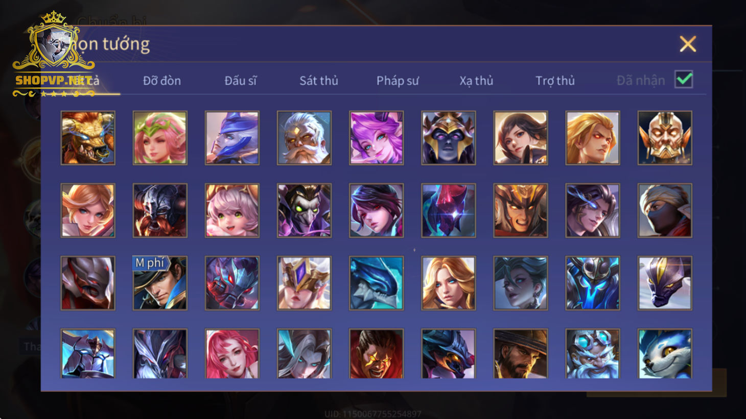Show the Xạ thủ hero category
Image resolution: width=746 pixels, height=419 pixels.
[476, 81]
